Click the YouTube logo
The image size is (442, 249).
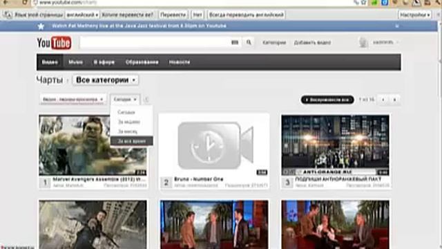click(54, 43)
